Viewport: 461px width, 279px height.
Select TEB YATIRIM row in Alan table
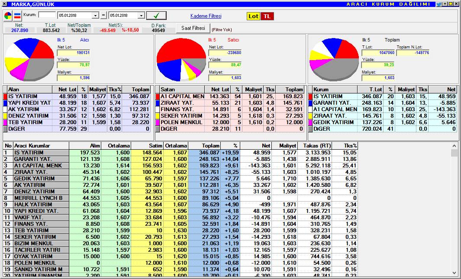pos(77,122)
